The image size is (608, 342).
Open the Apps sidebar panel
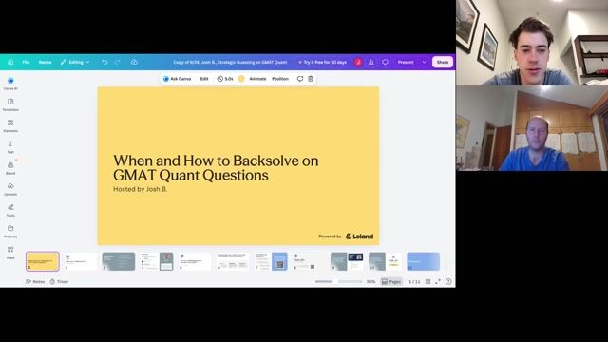pos(10,253)
